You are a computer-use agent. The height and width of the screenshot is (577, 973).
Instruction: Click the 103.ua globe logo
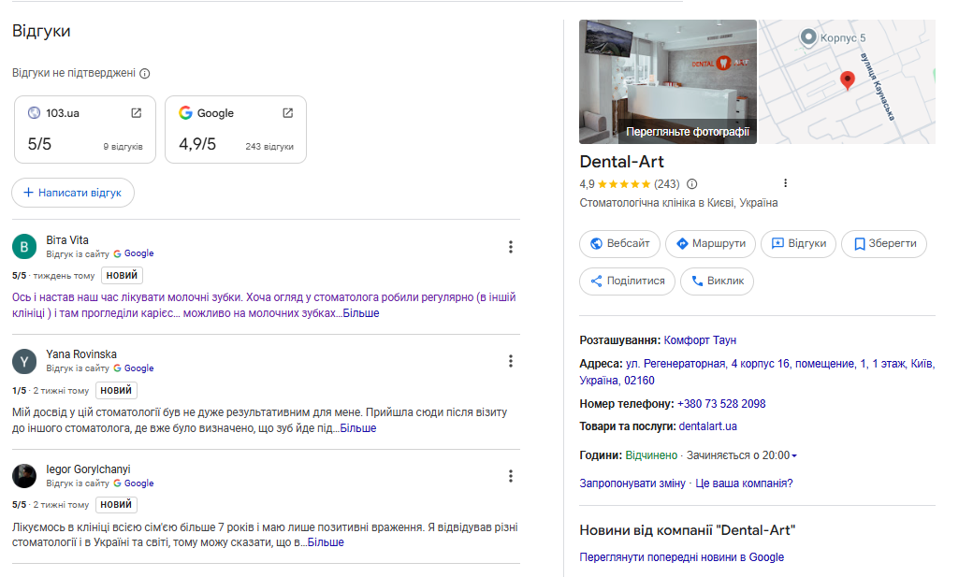(x=34, y=113)
